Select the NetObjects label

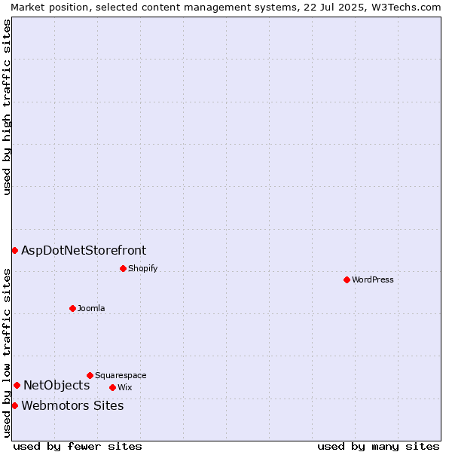tap(56, 386)
